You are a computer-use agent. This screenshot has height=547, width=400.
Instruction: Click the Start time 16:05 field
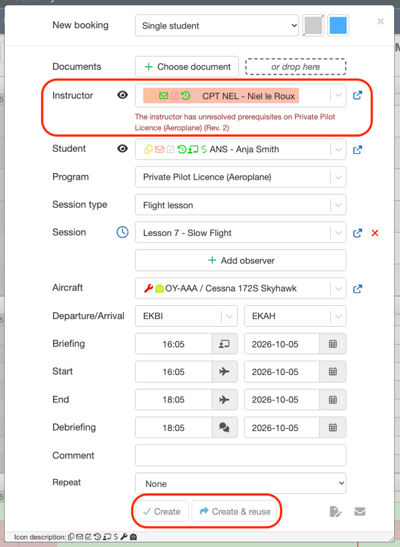pyautogui.click(x=174, y=371)
